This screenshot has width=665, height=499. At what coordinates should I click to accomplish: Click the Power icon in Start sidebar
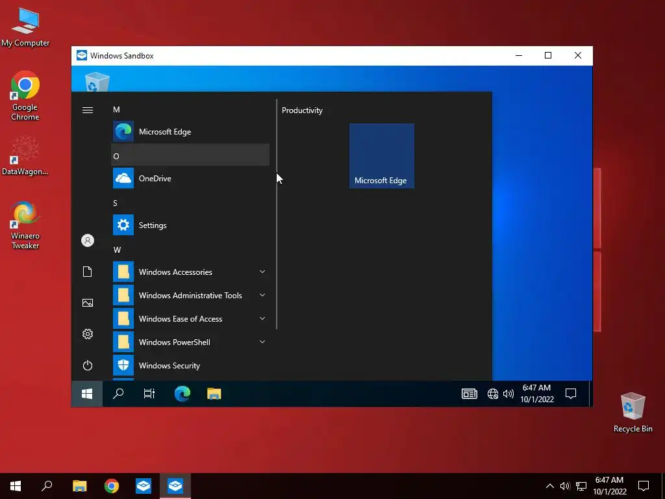pyautogui.click(x=88, y=365)
